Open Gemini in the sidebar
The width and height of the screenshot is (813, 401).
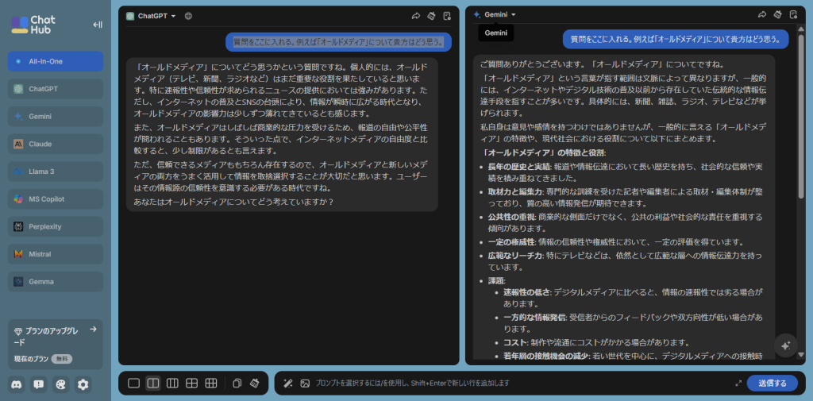coord(56,116)
